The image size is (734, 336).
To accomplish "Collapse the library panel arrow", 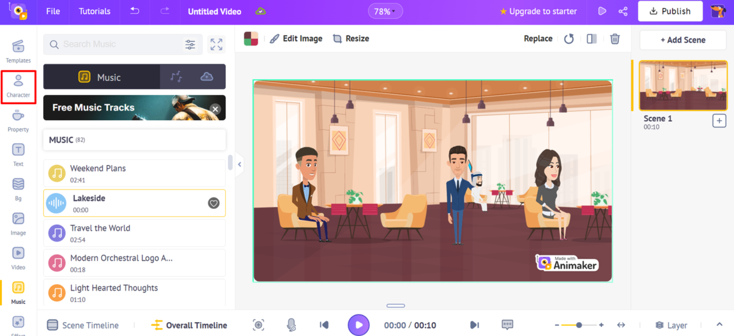I will tap(239, 164).
